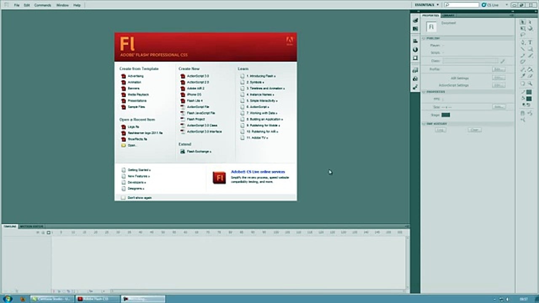Click the Open... link under recent items
This screenshot has height=303, width=539.
click(132, 145)
